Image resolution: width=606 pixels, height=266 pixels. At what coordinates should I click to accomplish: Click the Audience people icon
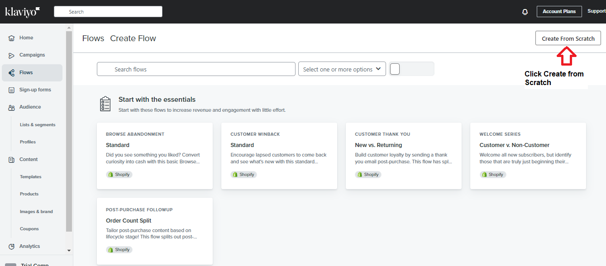(12, 108)
